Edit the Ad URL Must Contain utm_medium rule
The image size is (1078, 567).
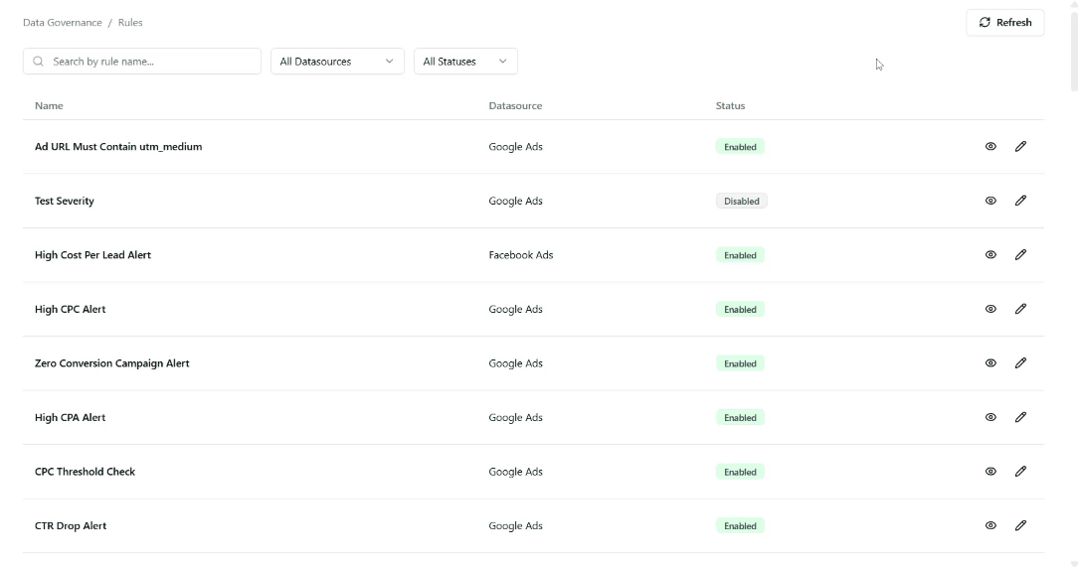point(1020,147)
